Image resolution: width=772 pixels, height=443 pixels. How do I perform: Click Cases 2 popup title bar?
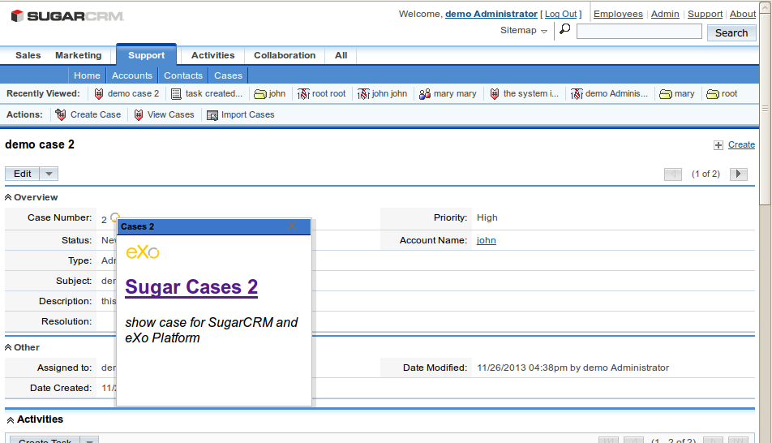tap(214, 226)
